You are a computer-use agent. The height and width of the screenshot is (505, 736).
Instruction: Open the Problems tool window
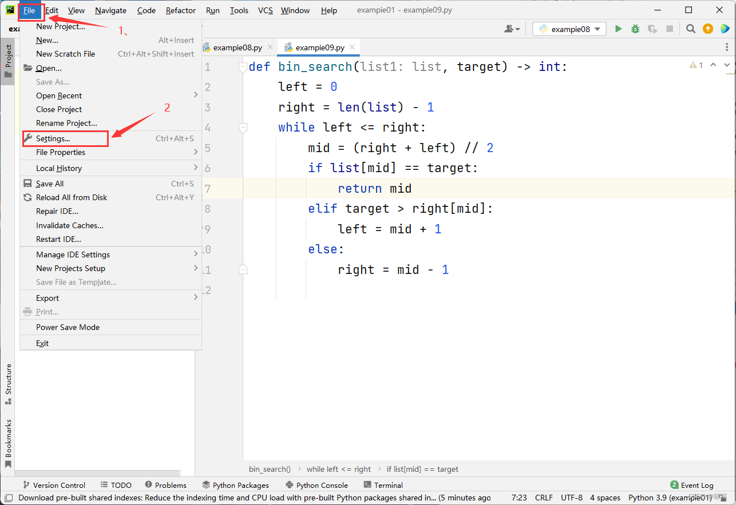(166, 485)
